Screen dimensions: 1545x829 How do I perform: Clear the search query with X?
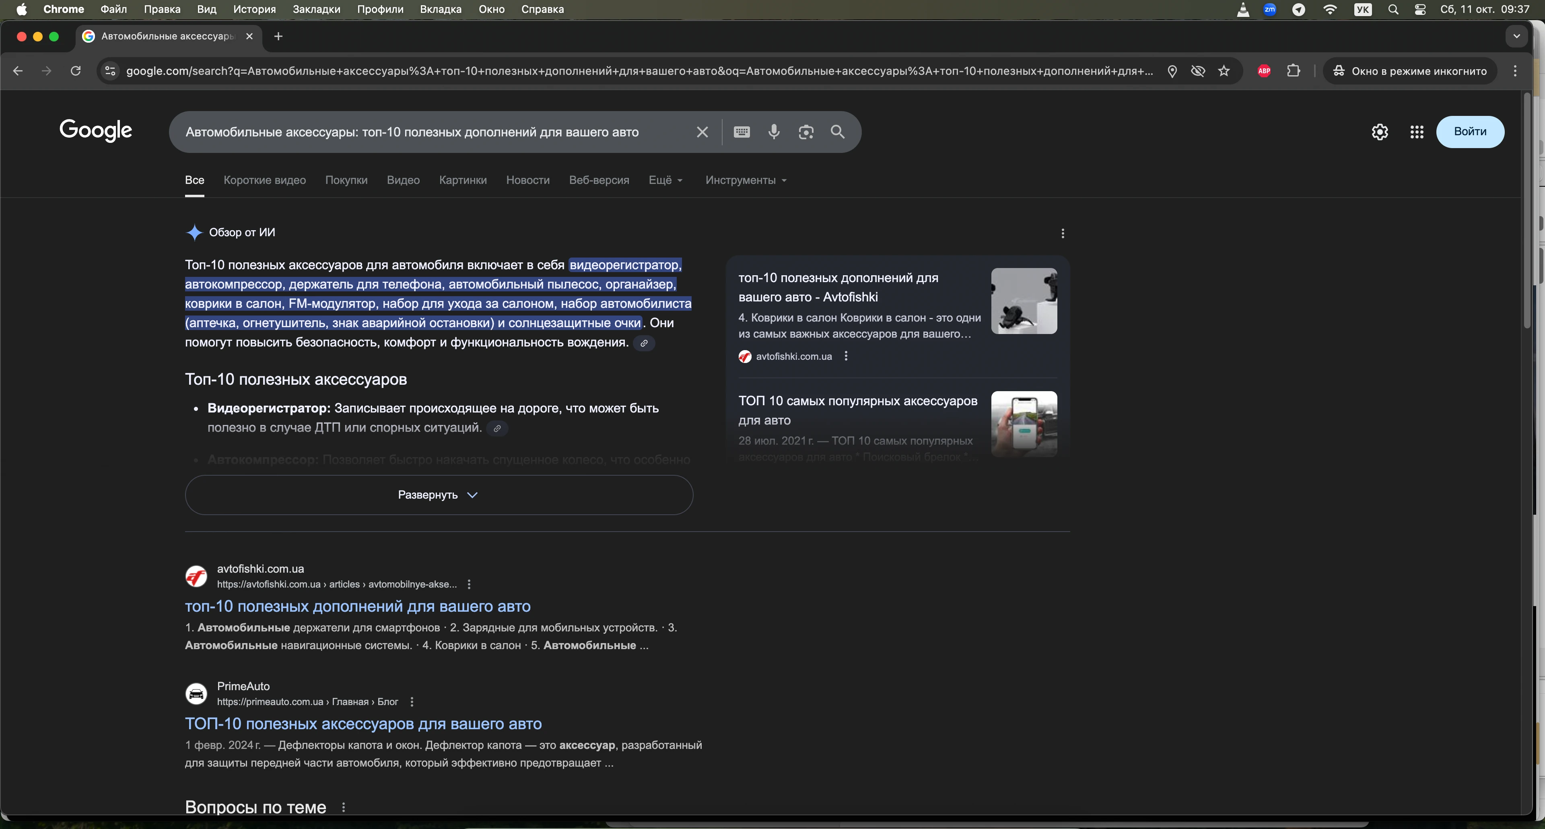702,132
